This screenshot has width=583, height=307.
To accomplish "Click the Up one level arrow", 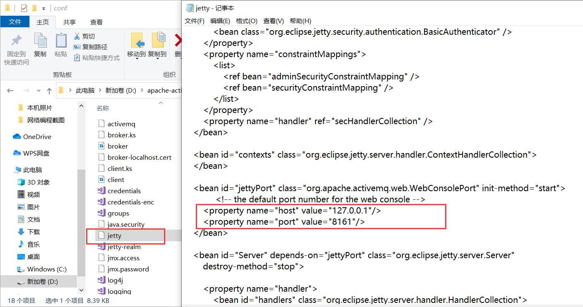I will (x=49, y=91).
